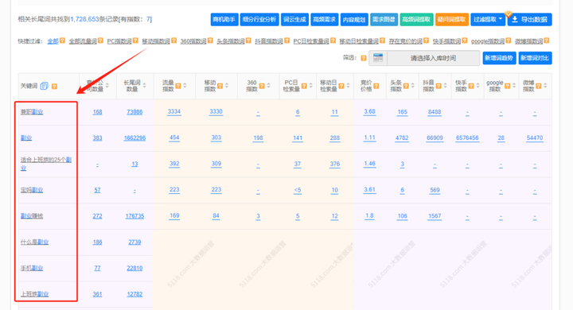The image size is (573, 310).
Task: Open the 兼职副业 keyword link
Action: tap(32, 112)
